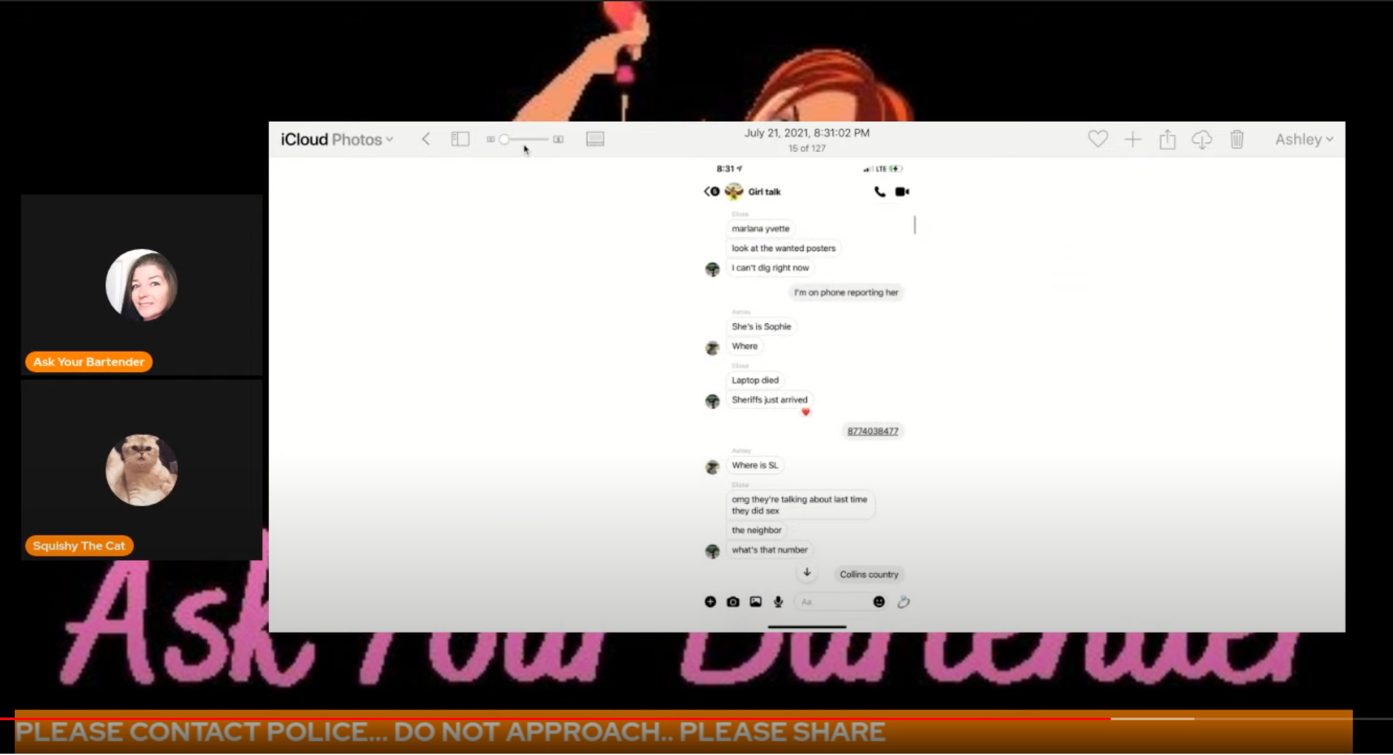Click the 'look at the wanted posters' message
Viewport: 1393px width, 755px height.
point(784,248)
